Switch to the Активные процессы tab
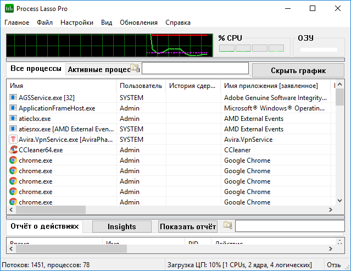 (98, 70)
